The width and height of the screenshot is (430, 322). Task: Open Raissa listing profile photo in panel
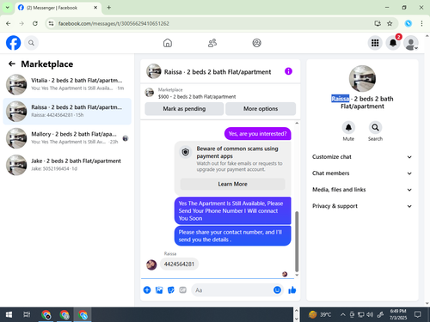click(362, 79)
